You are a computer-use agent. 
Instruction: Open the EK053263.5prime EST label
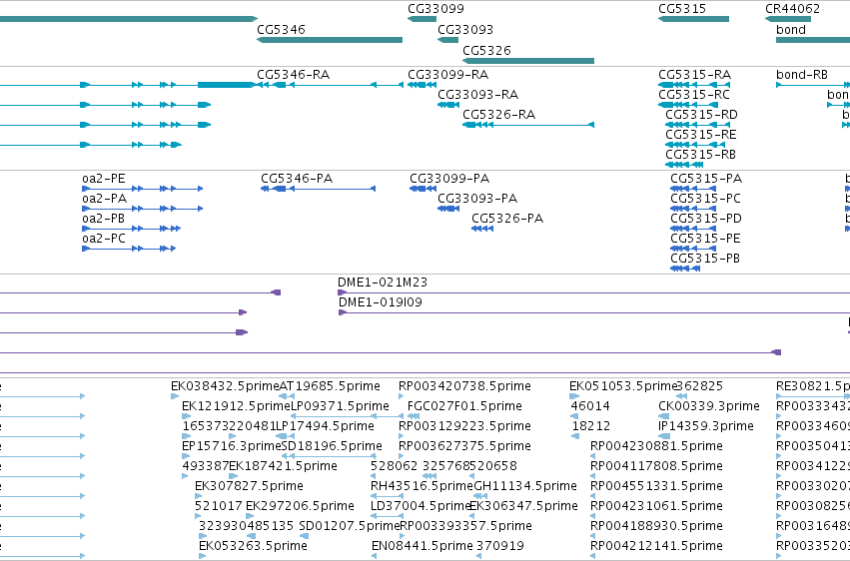pyautogui.click(x=253, y=546)
